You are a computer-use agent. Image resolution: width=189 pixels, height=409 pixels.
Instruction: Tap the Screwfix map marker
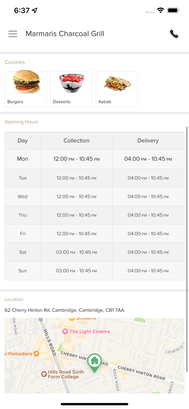[x=72, y=318]
